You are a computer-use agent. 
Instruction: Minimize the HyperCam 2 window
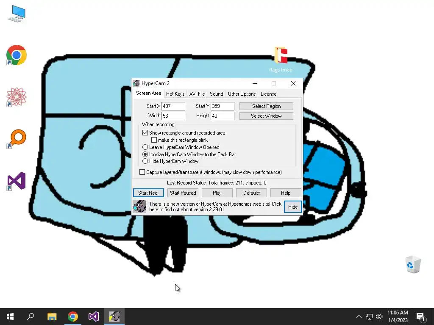(255, 83)
